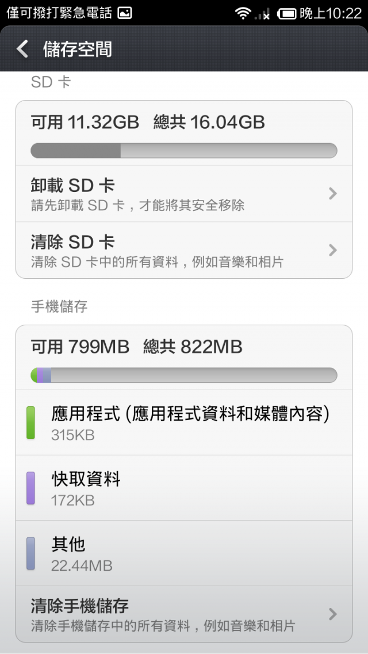Screen dimensions: 368x654
Task: Open the 快取資料 172KB entry
Action: tap(184, 487)
